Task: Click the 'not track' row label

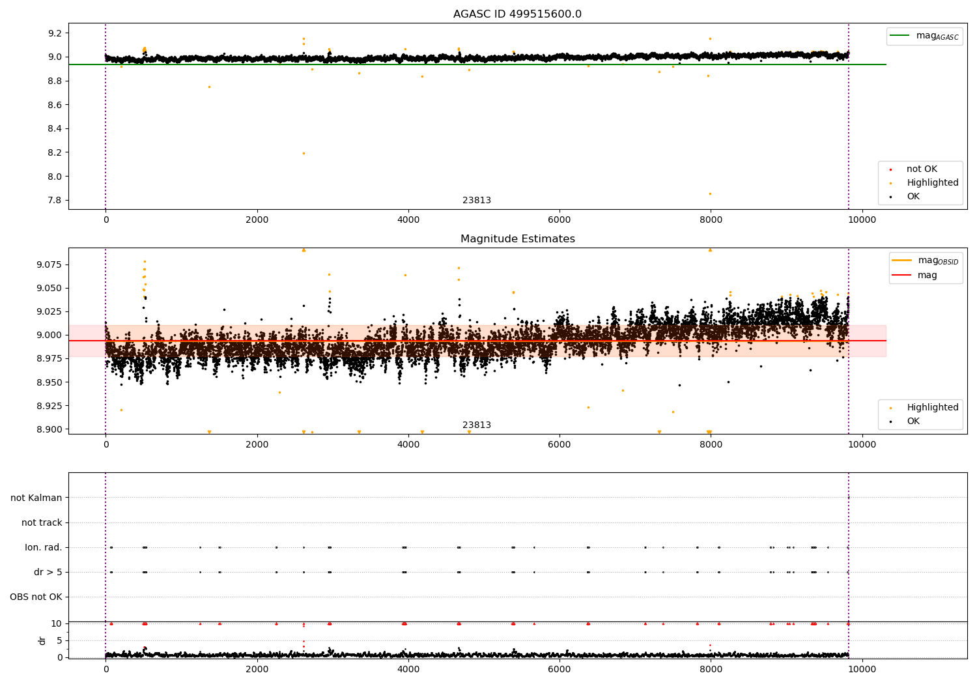Action: [42, 523]
